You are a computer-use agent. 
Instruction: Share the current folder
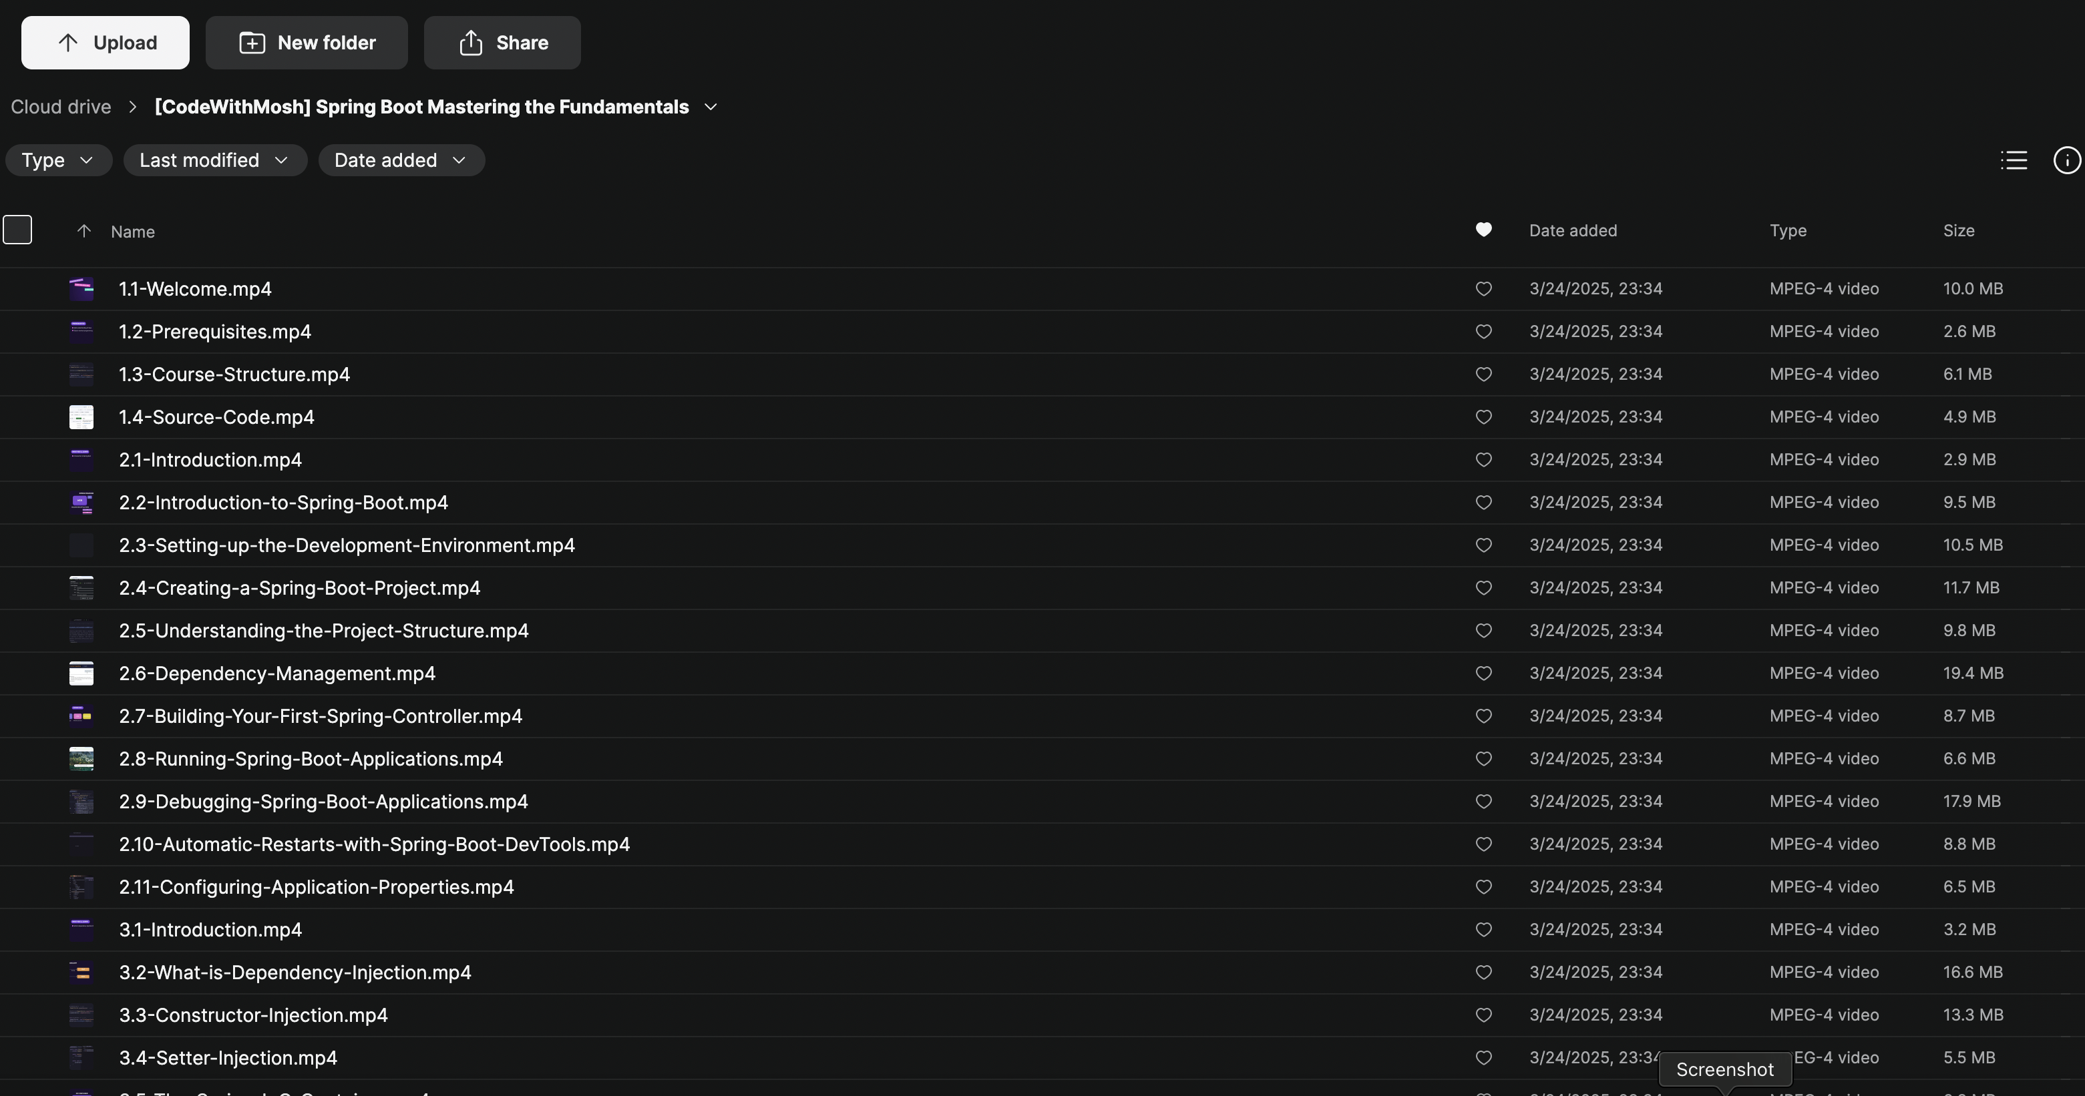click(x=502, y=43)
